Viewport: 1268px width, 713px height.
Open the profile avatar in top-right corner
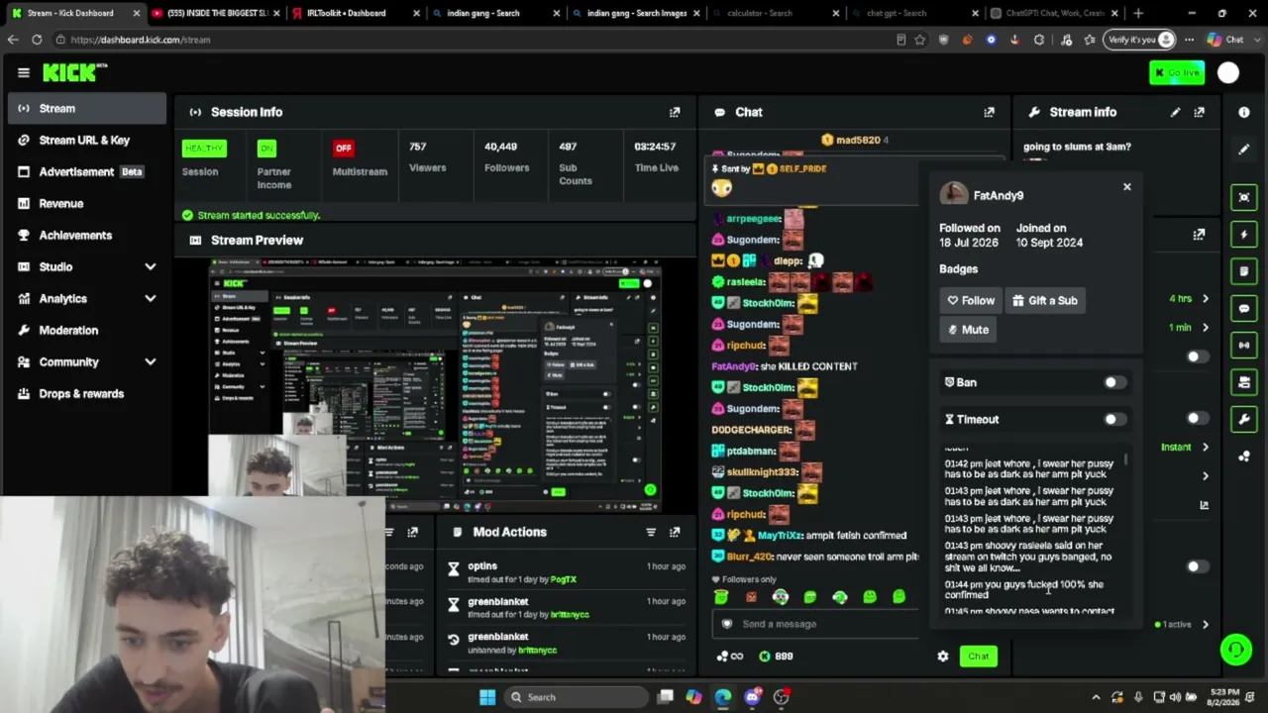pyautogui.click(x=1228, y=72)
